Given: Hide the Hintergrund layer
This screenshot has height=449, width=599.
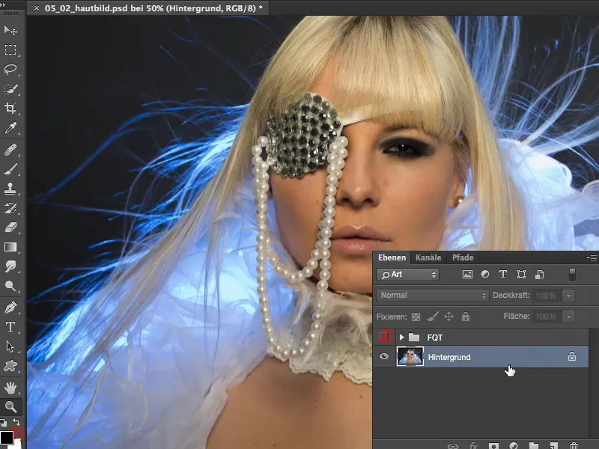Looking at the screenshot, I should [384, 356].
